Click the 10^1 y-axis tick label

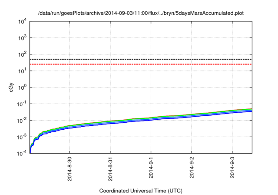pyautogui.click(x=23, y=71)
